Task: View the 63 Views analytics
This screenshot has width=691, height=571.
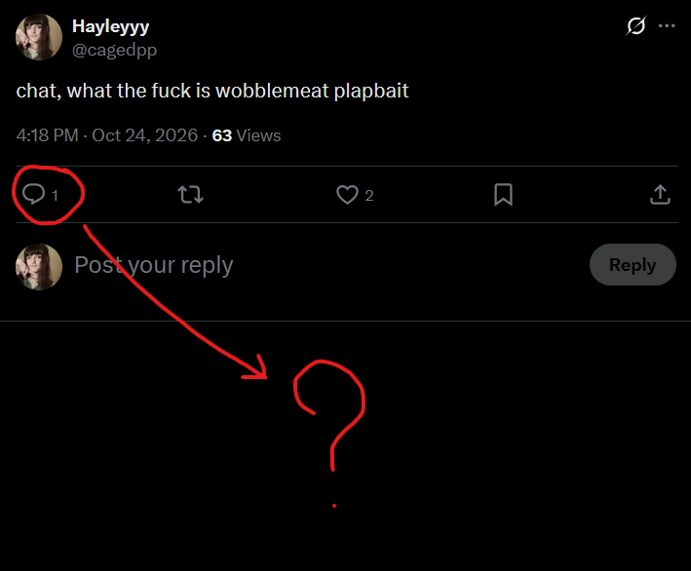Action: [247, 135]
